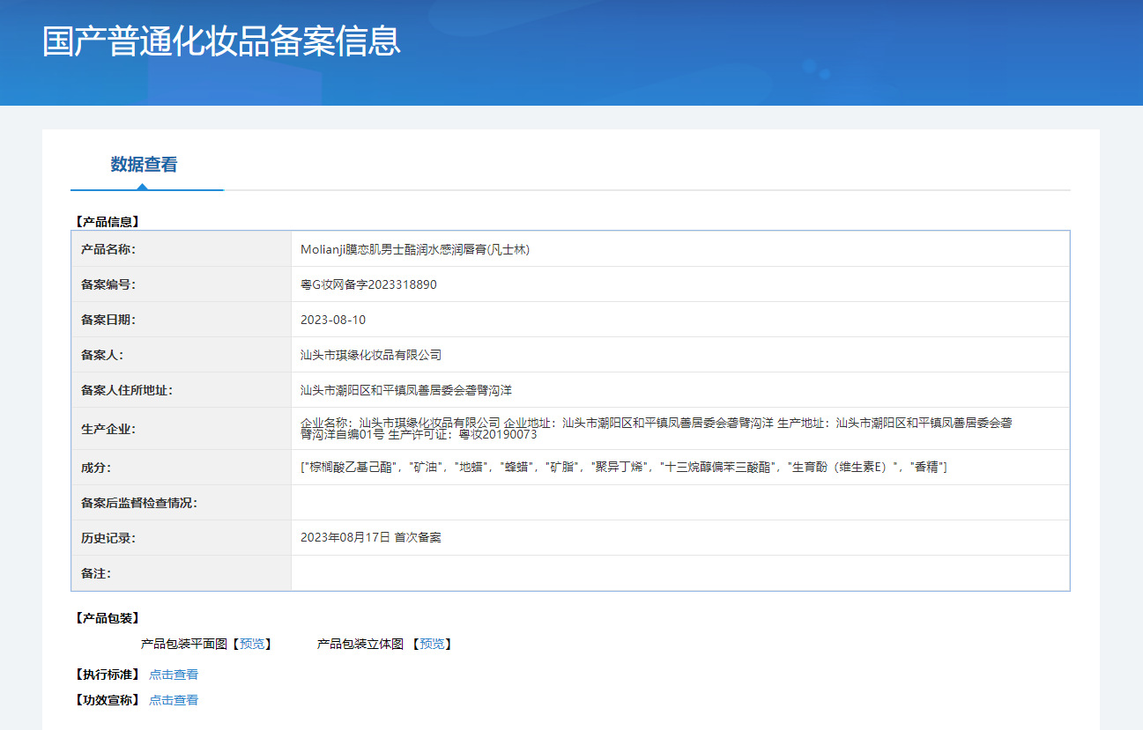The width and height of the screenshot is (1143, 730).
Task: Click 点击查看 next to 功效宣称
Action: [x=174, y=700]
